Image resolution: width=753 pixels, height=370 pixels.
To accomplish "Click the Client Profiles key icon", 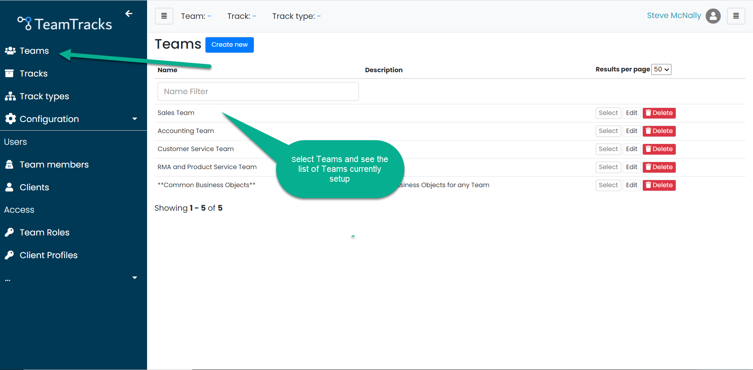I will tap(10, 255).
